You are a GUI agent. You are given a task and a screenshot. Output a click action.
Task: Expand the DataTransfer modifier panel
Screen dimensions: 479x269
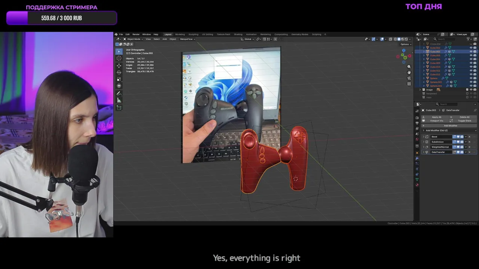(424, 152)
